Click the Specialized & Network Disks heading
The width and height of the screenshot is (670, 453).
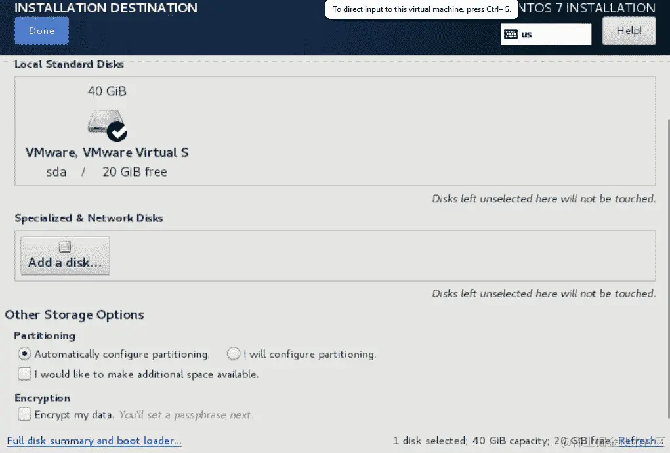89,218
